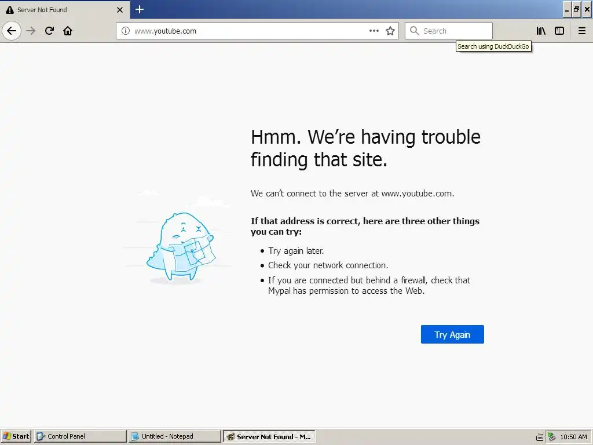The width and height of the screenshot is (593, 445).
Task: Close the Server Not Found tab
Action: pos(120,10)
